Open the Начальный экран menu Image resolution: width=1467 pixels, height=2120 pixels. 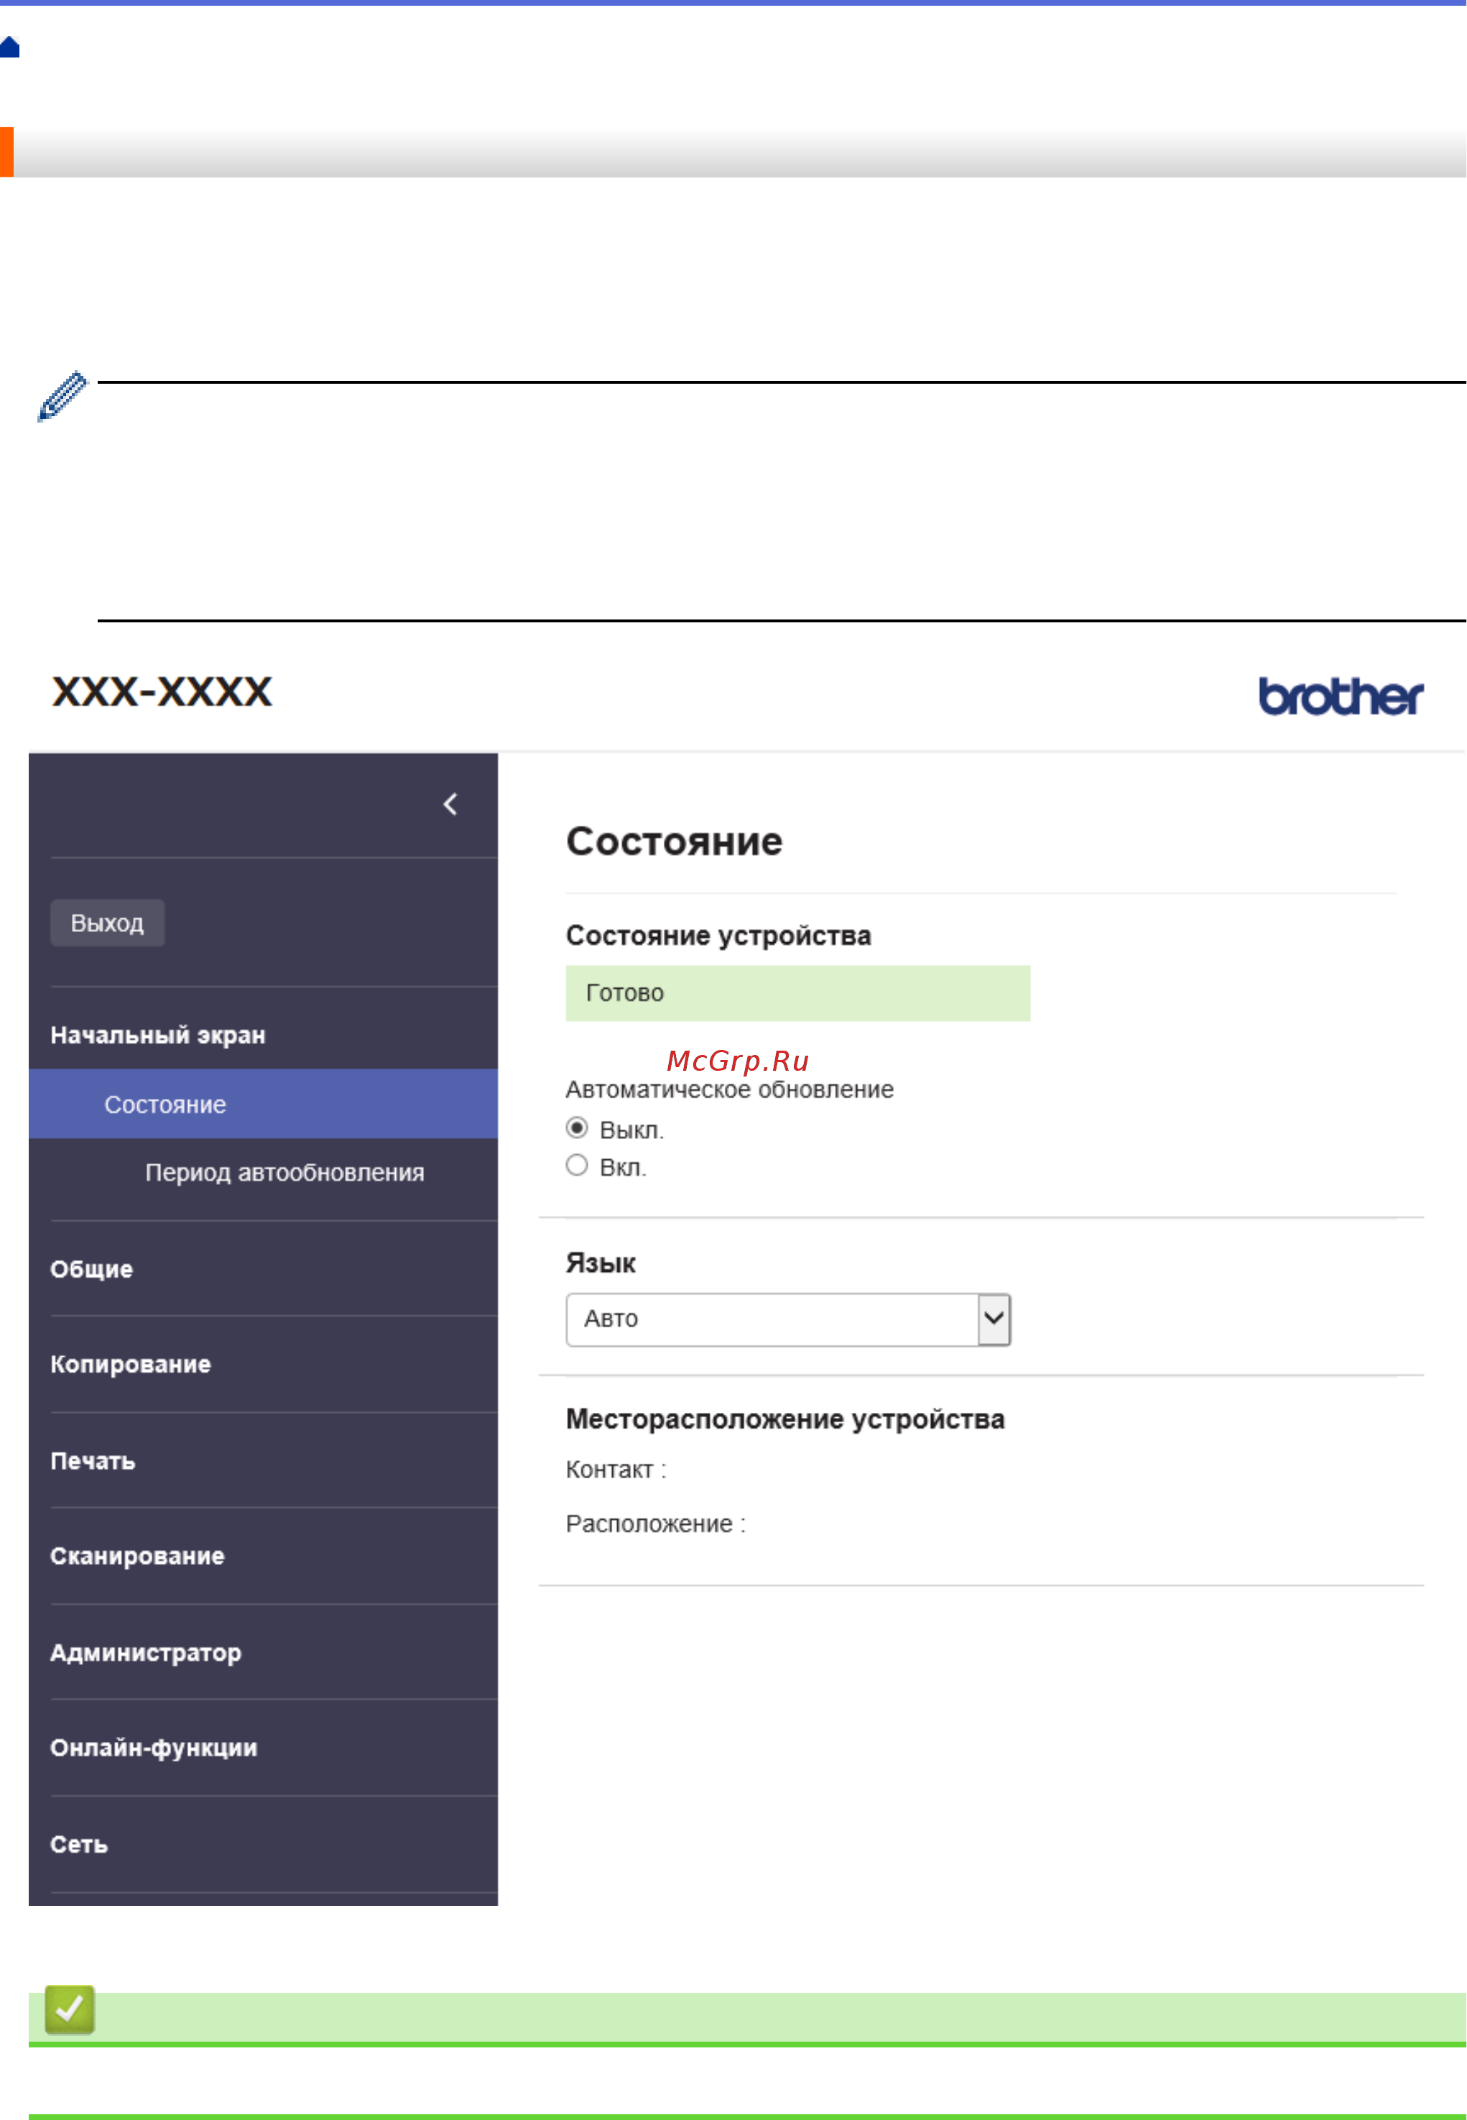click(x=157, y=1033)
